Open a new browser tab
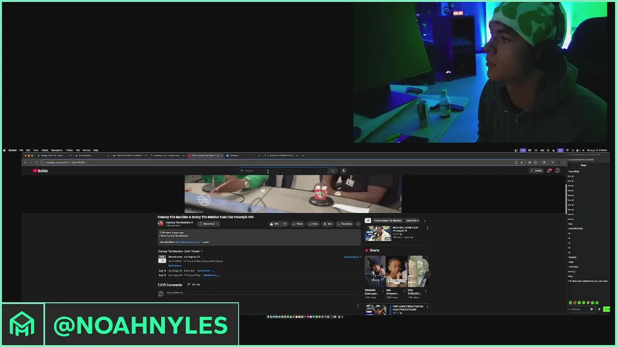The width and height of the screenshot is (617, 347). click(x=303, y=156)
